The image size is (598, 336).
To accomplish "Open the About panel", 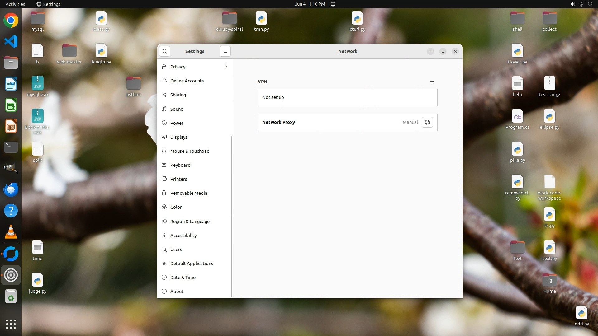I will [x=177, y=292].
